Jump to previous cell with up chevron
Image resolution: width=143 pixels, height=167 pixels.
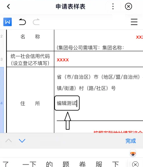click(8, 141)
